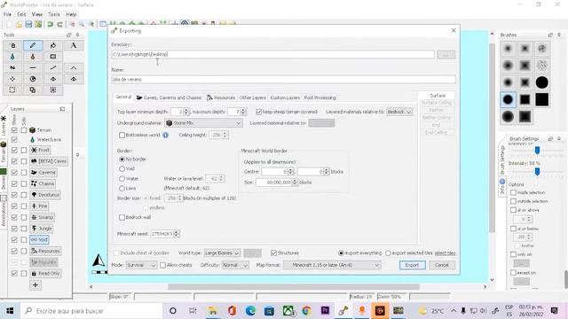
Task: Select the Jungle layer button
Action: pyautogui.click(x=42, y=229)
